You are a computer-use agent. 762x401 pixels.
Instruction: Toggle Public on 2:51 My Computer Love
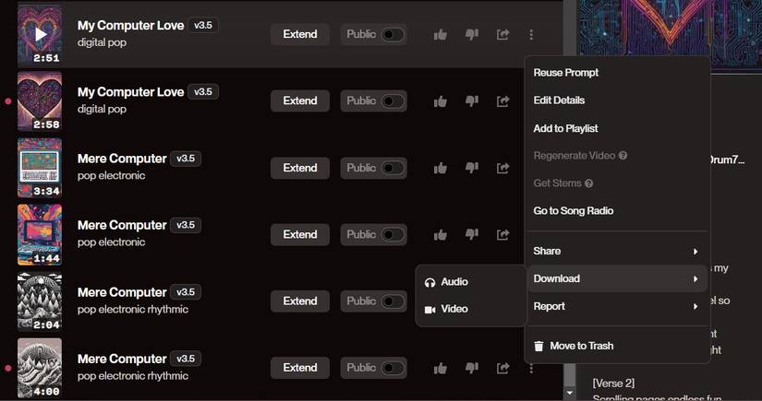(x=393, y=34)
